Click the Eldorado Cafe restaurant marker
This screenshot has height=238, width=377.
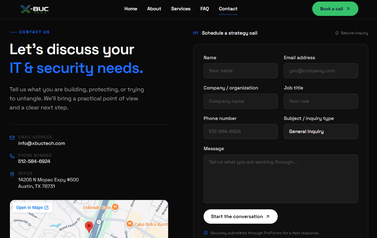(115, 207)
